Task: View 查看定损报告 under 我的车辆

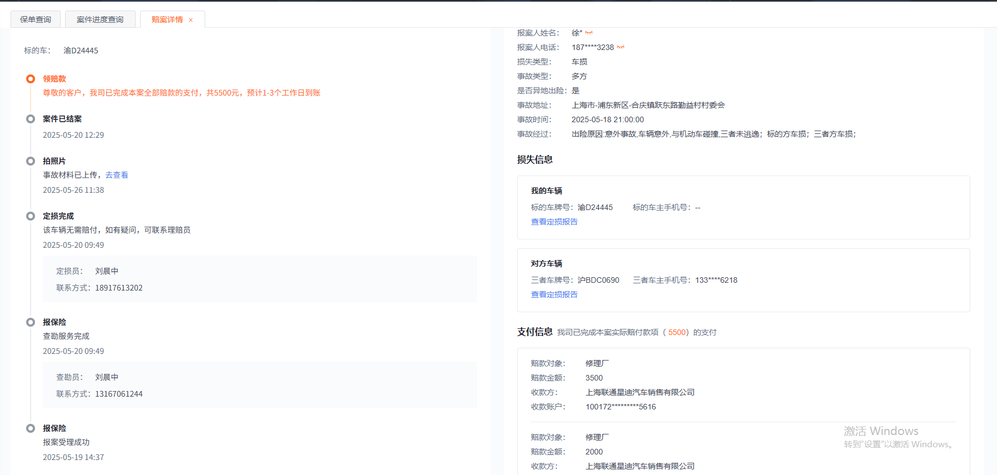Action: pos(554,222)
